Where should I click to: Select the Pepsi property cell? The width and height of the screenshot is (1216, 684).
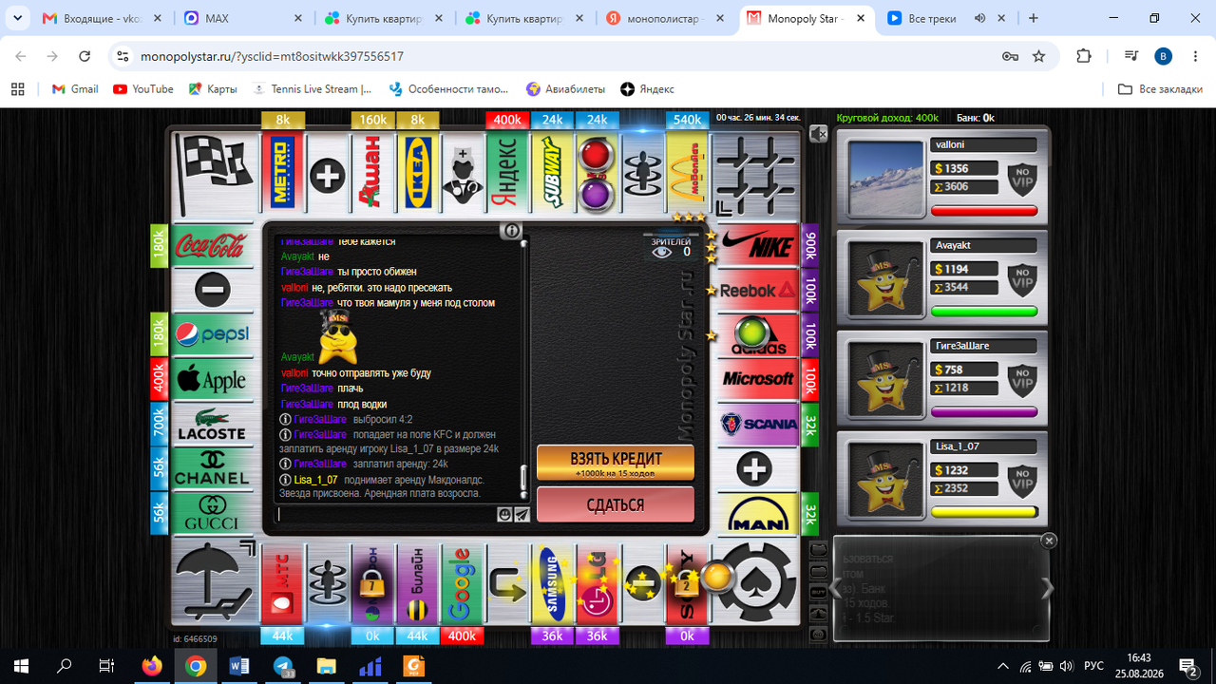[x=211, y=335]
